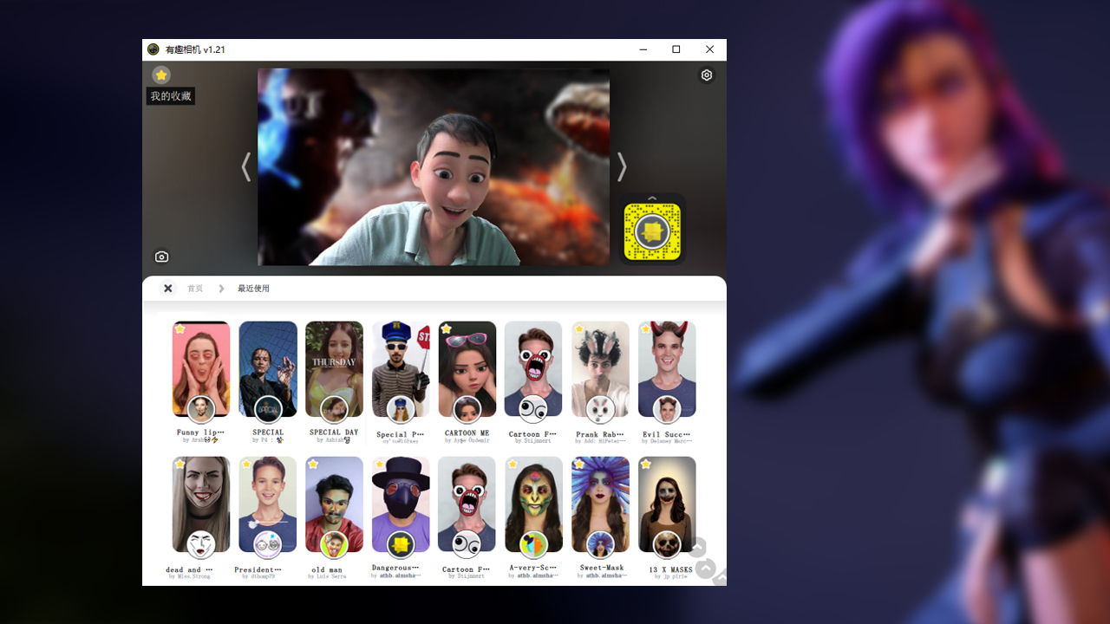Image resolution: width=1110 pixels, height=624 pixels.
Task: Unfavorite the Evil Succ lens star
Action: [x=645, y=329]
